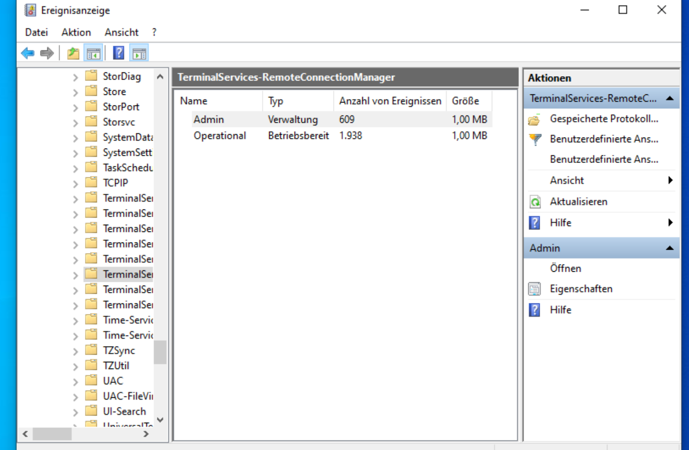
Task: Click the Eigenschaften properties icon
Action: [535, 289]
